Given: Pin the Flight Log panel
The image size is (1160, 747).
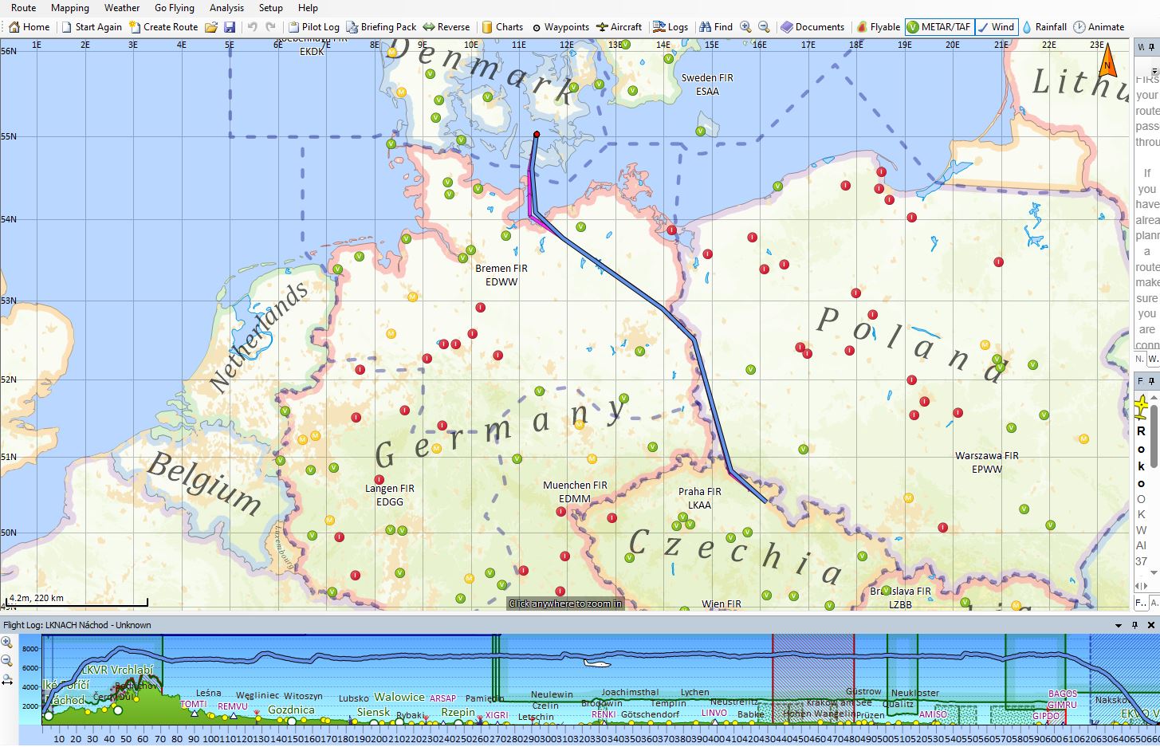Looking at the screenshot, I should (x=1134, y=625).
